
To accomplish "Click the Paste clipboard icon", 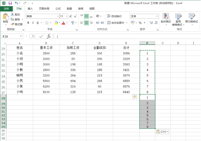I will 6,17.
